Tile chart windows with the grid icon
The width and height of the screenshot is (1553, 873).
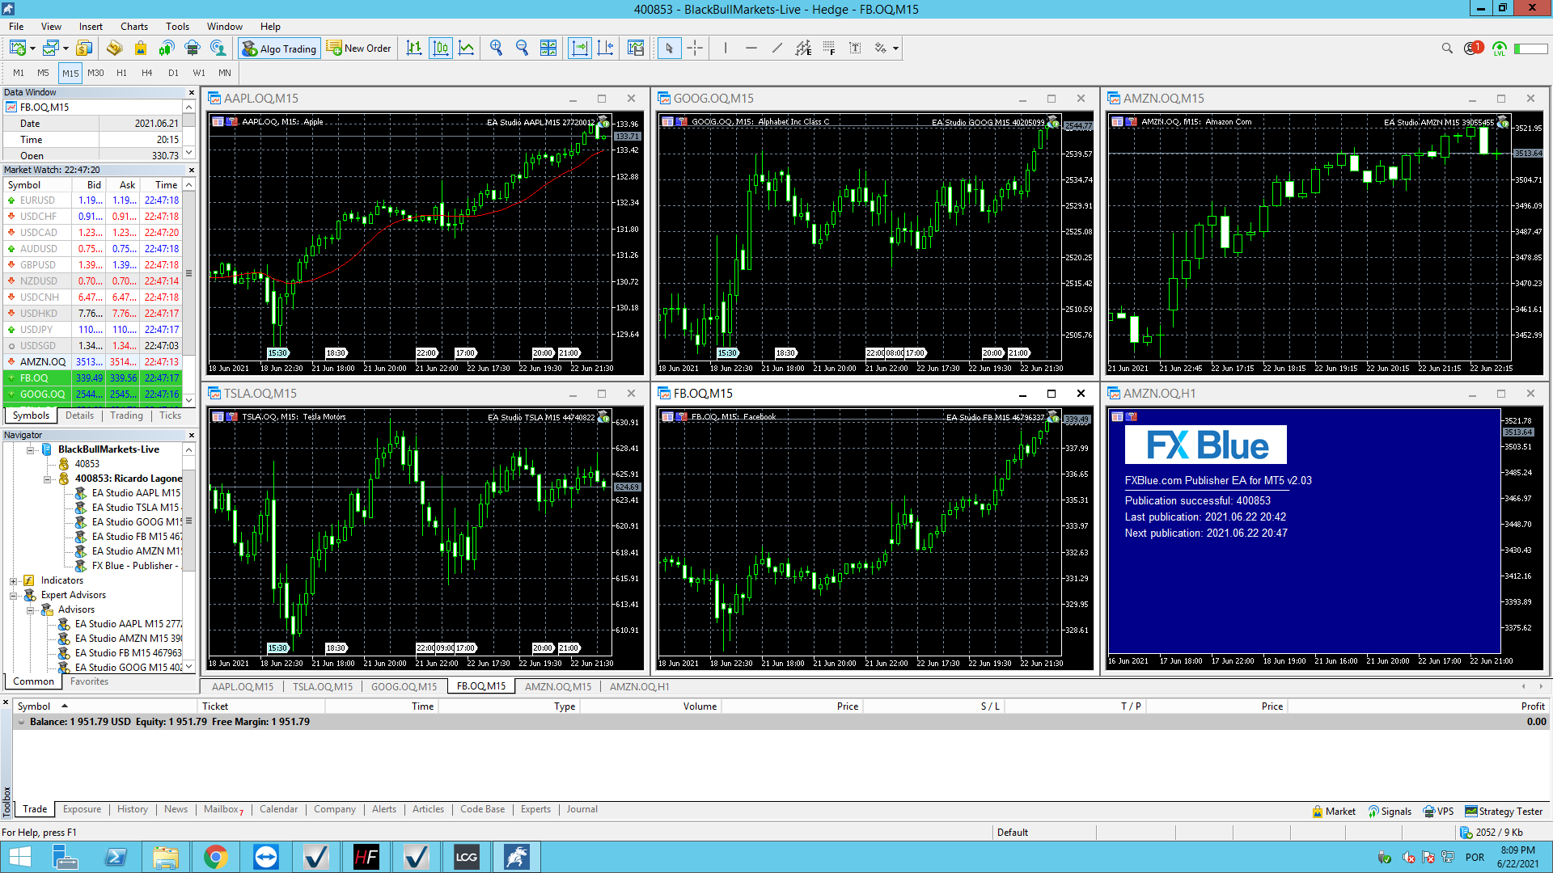pos(548,48)
